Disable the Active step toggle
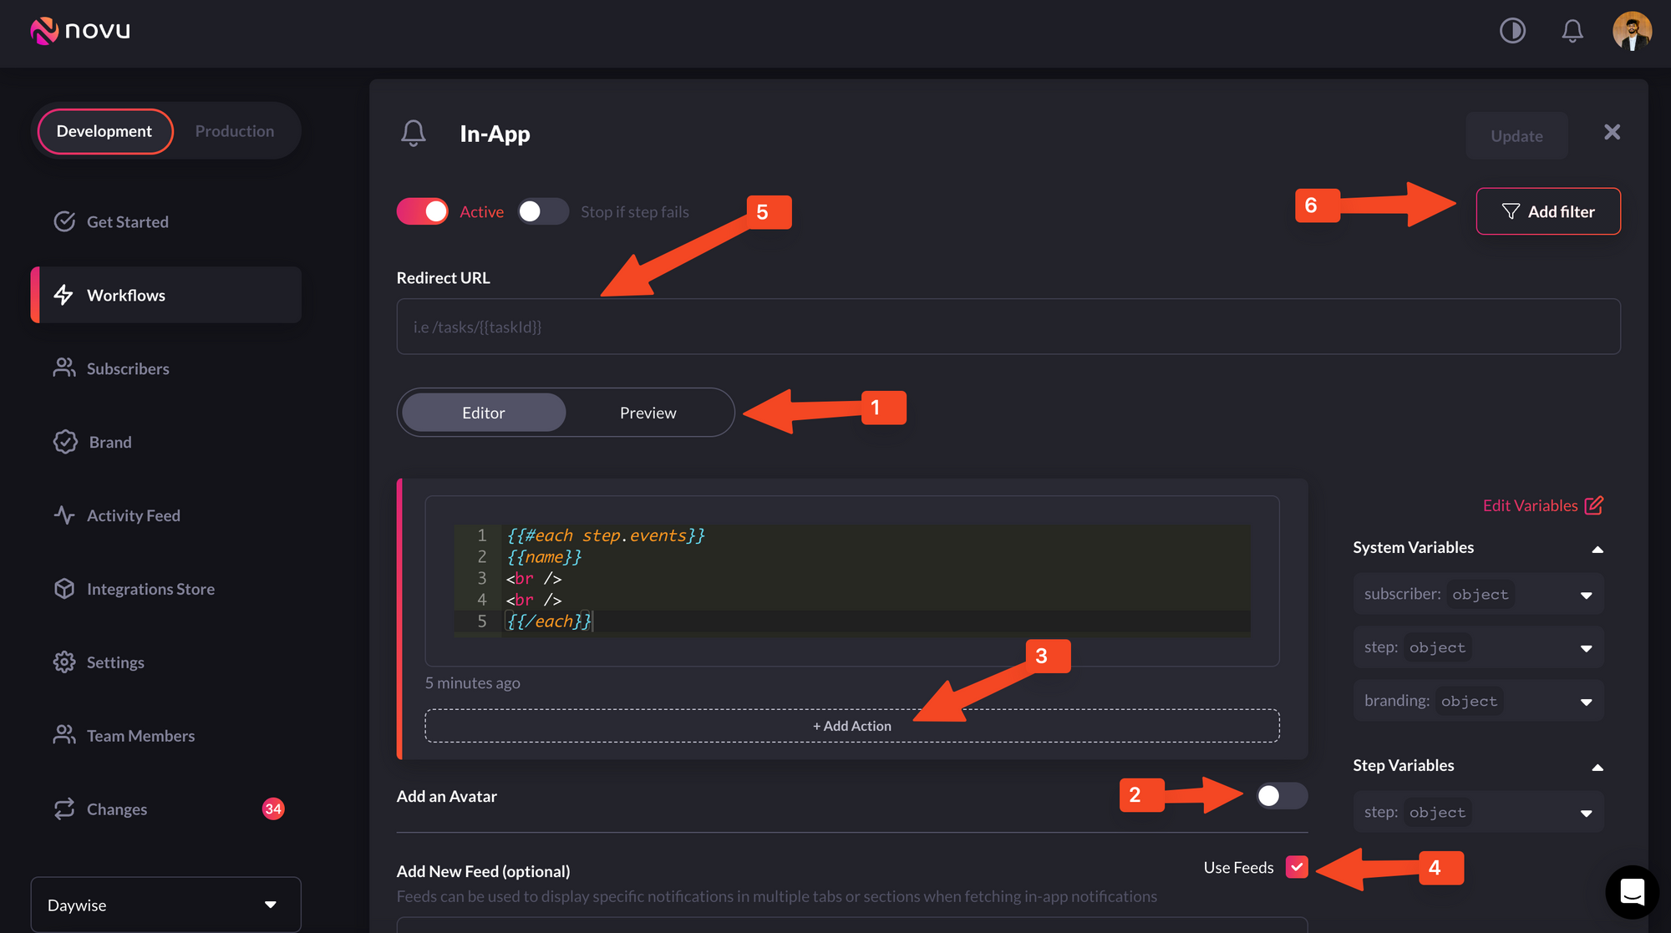1671x933 pixels. coord(423,211)
